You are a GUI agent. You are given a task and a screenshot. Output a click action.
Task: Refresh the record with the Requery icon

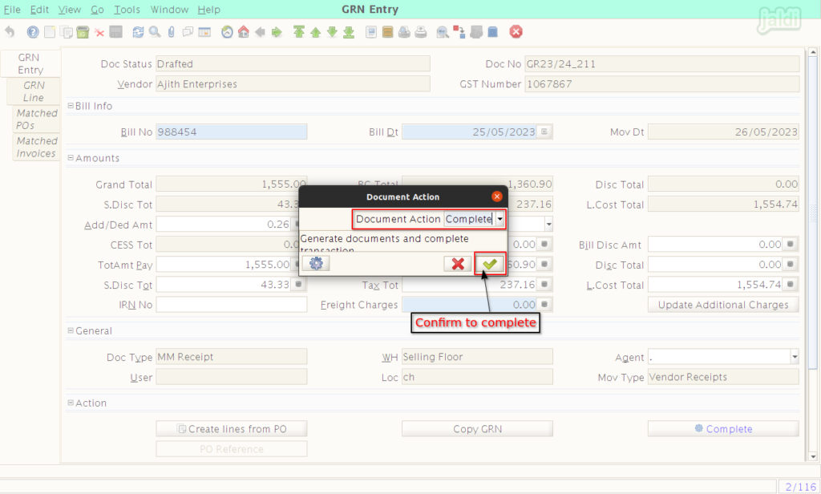click(138, 32)
